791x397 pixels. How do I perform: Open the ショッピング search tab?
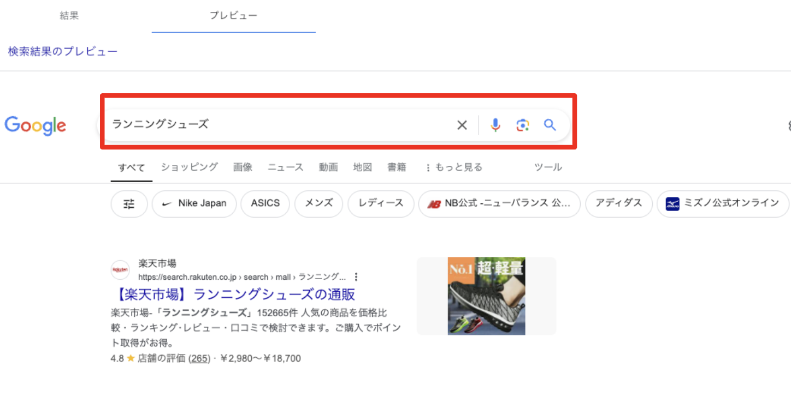(x=190, y=167)
